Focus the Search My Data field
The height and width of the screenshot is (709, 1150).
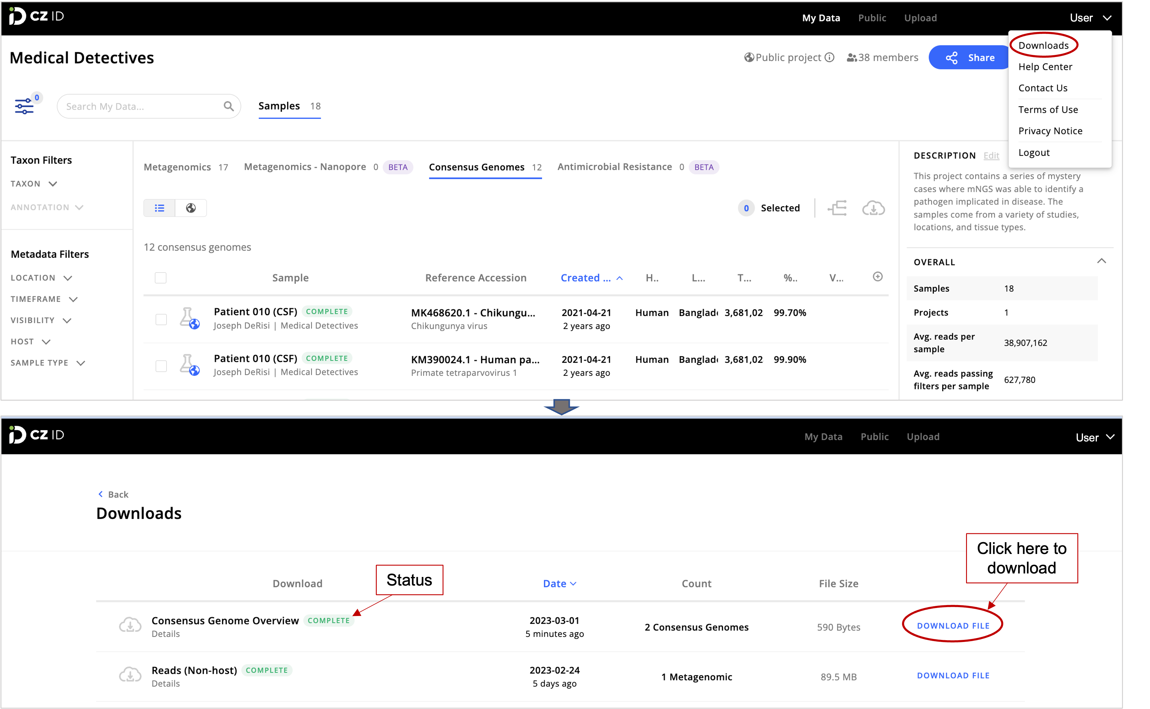click(149, 106)
